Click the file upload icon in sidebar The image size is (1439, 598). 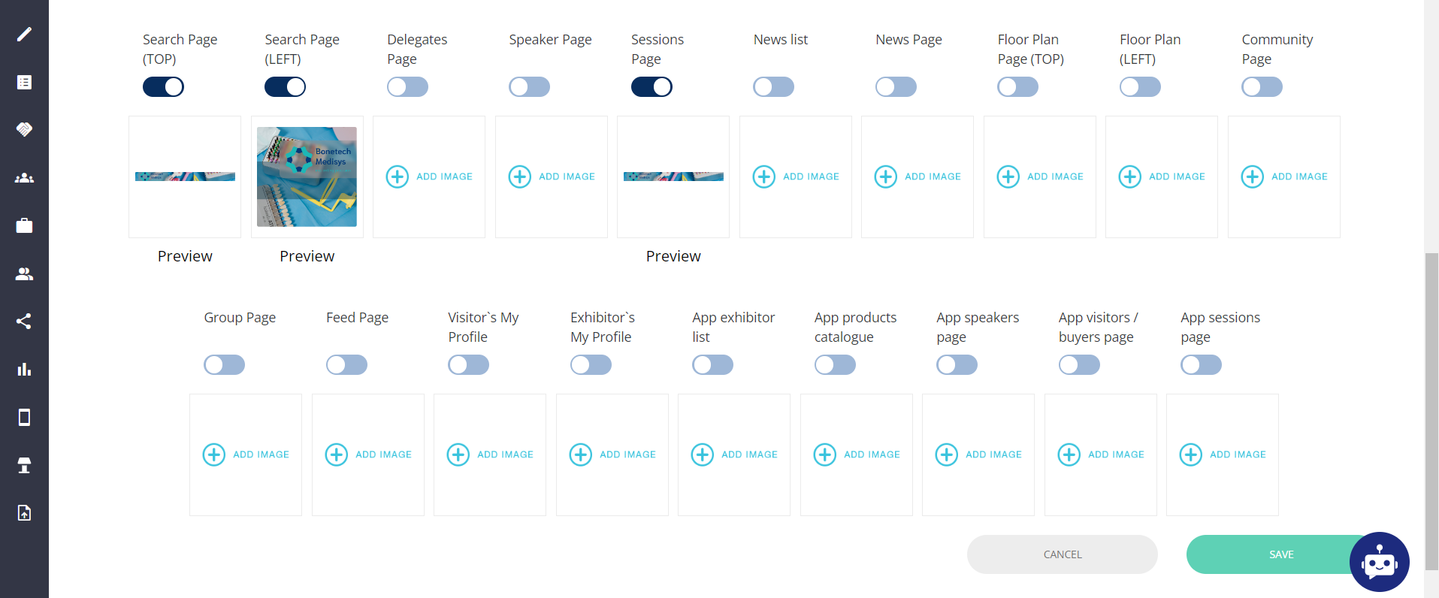[24, 513]
